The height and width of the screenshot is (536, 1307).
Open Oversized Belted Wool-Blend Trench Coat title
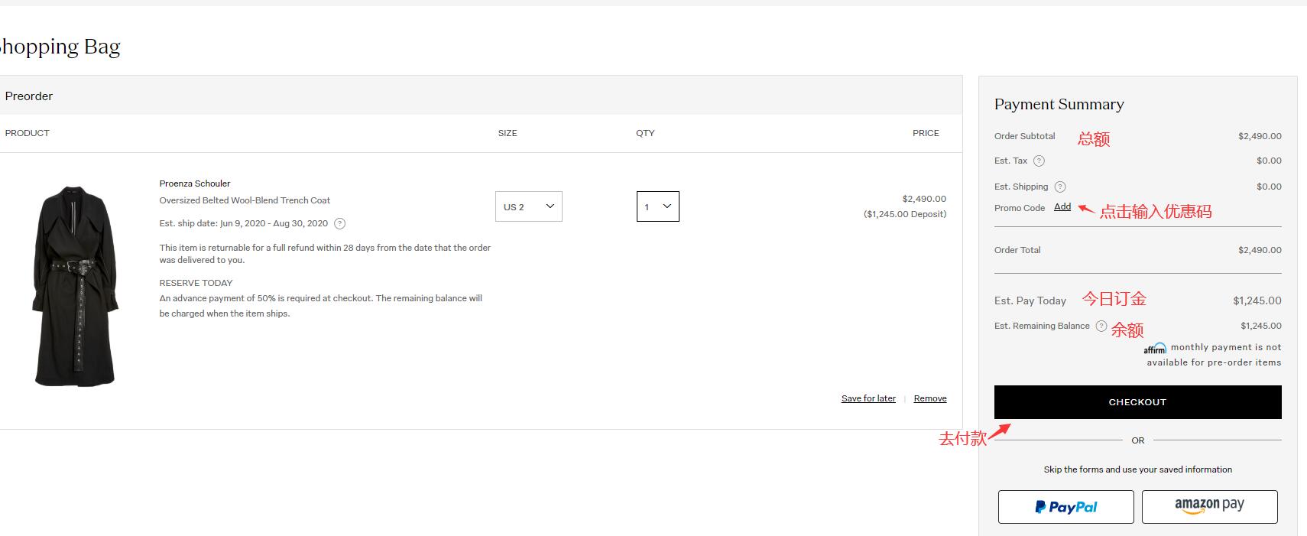(245, 200)
